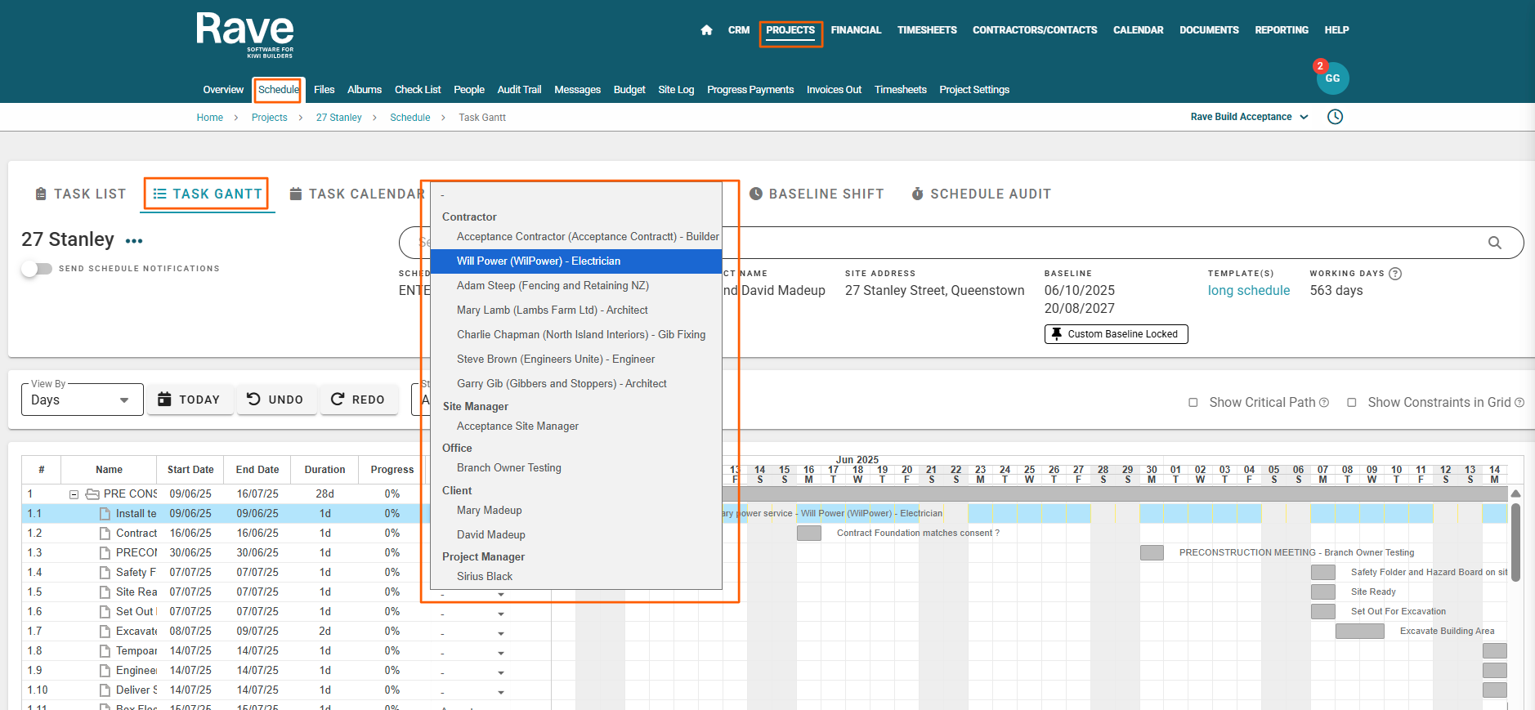This screenshot has height=710, width=1535.
Task: Select Mary Madeup client option
Action: [x=576, y=511]
